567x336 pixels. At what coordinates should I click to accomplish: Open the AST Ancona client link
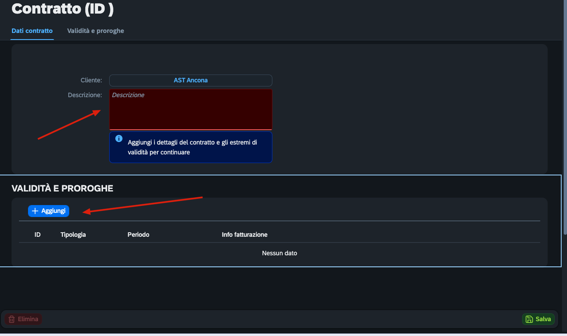(x=190, y=80)
